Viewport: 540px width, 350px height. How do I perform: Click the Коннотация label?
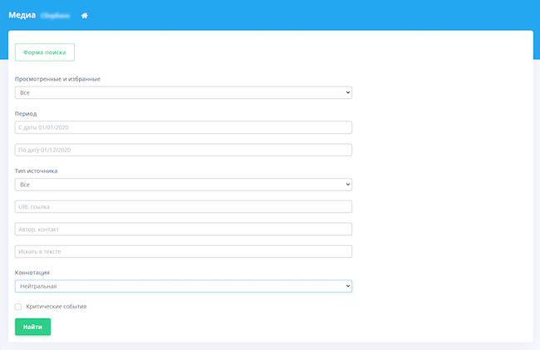point(32,273)
